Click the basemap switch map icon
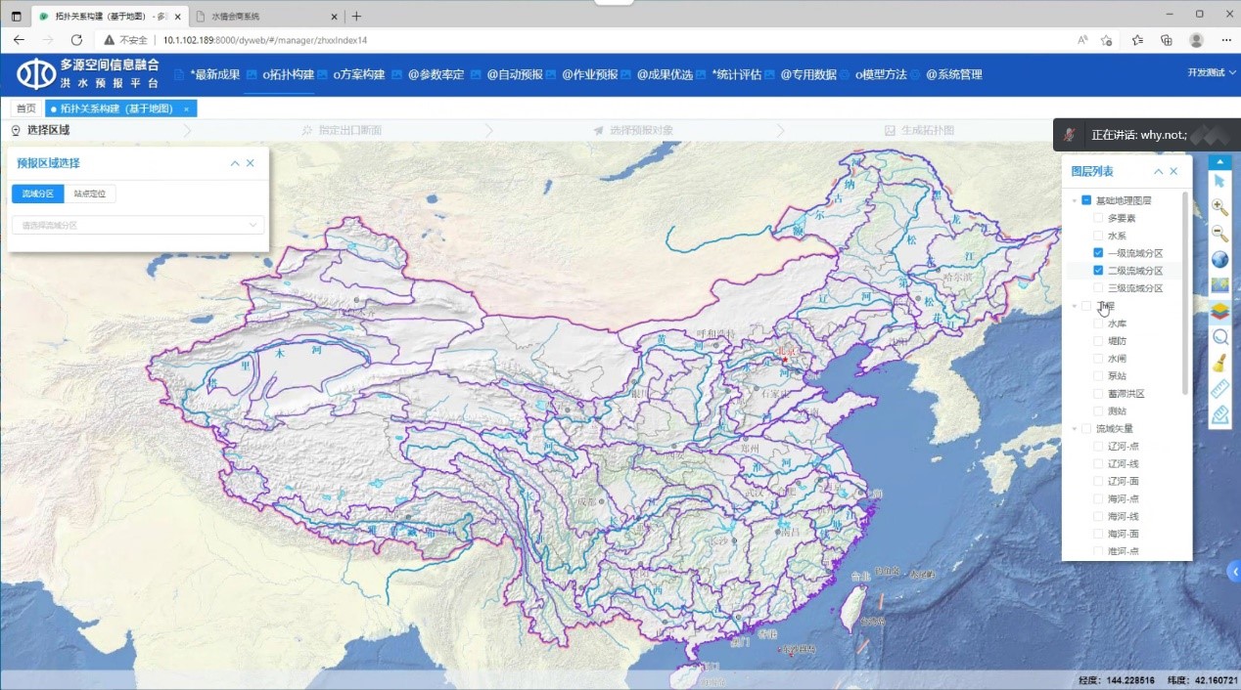Screen dimensions: 1241x690 click(x=1219, y=285)
